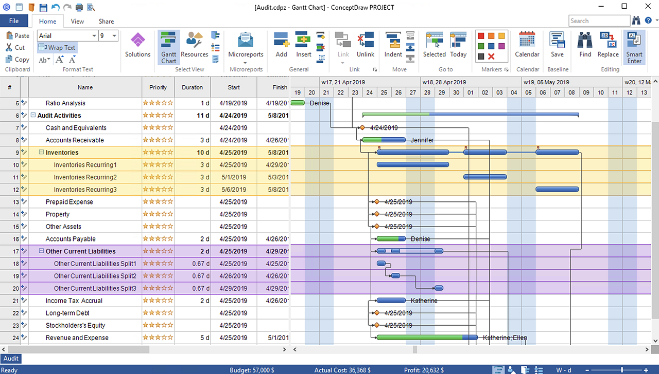Decrease font size with smaller A
The width and height of the screenshot is (659, 374).
click(x=74, y=60)
